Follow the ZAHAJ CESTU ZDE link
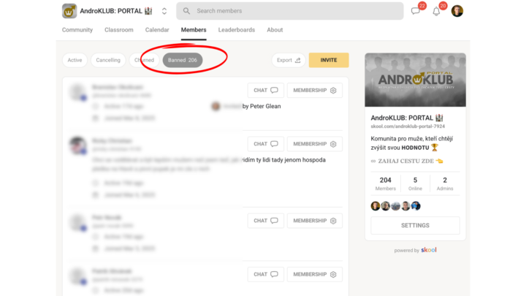This screenshot has height=296, width=526. pos(407,161)
